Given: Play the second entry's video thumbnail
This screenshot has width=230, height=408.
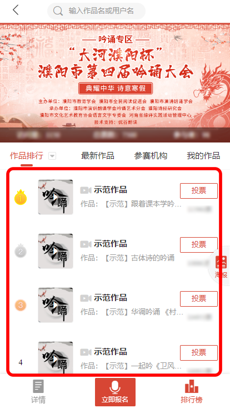Looking at the screenshot, I should pyautogui.click(x=56, y=251).
